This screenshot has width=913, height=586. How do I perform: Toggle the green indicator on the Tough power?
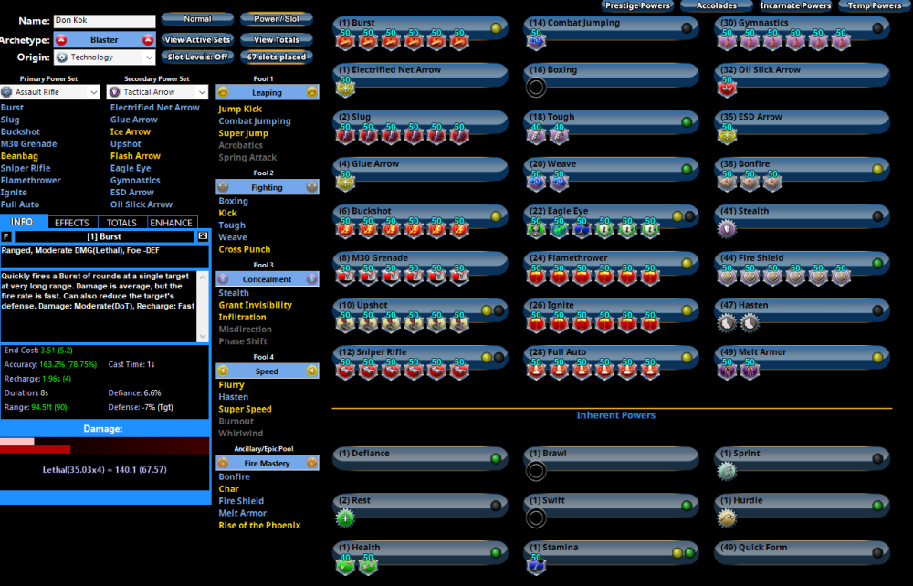(x=687, y=121)
